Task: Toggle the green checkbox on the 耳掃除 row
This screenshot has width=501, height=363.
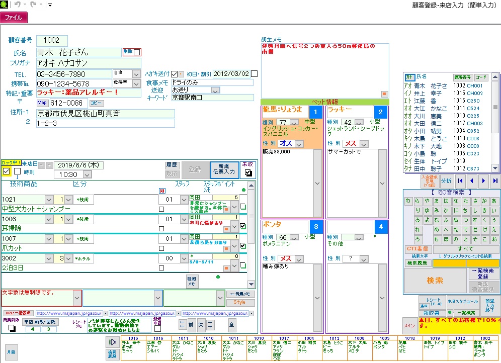Action: click(243, 226)
